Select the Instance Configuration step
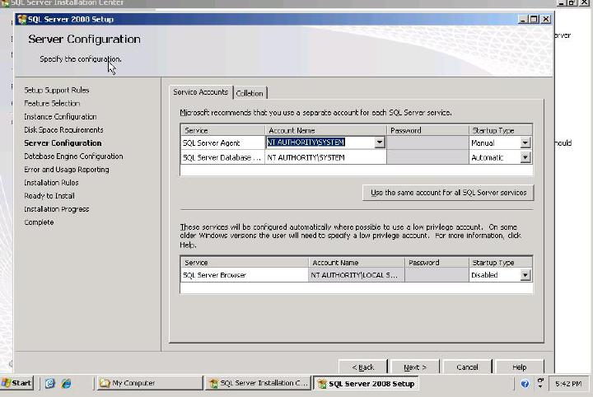Image resolution: width=593 pixels, height=397 pixels. pyautogui.click(x=60, y=116)
